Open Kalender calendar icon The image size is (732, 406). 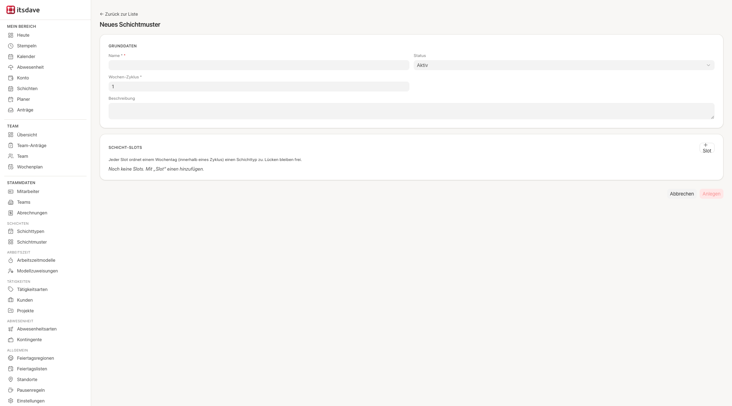(x=11, y=57)
